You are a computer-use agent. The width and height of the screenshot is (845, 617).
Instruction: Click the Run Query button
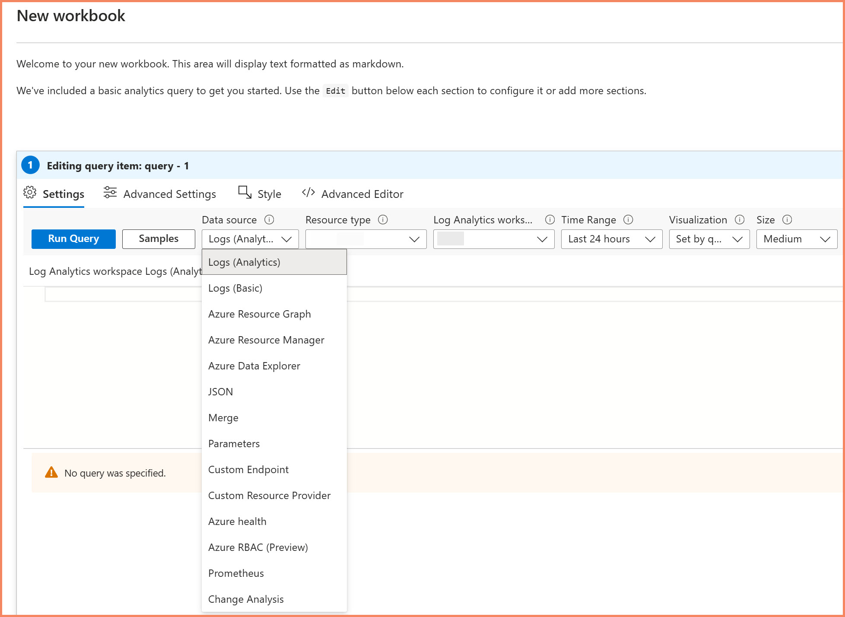[x=73, y=239]
